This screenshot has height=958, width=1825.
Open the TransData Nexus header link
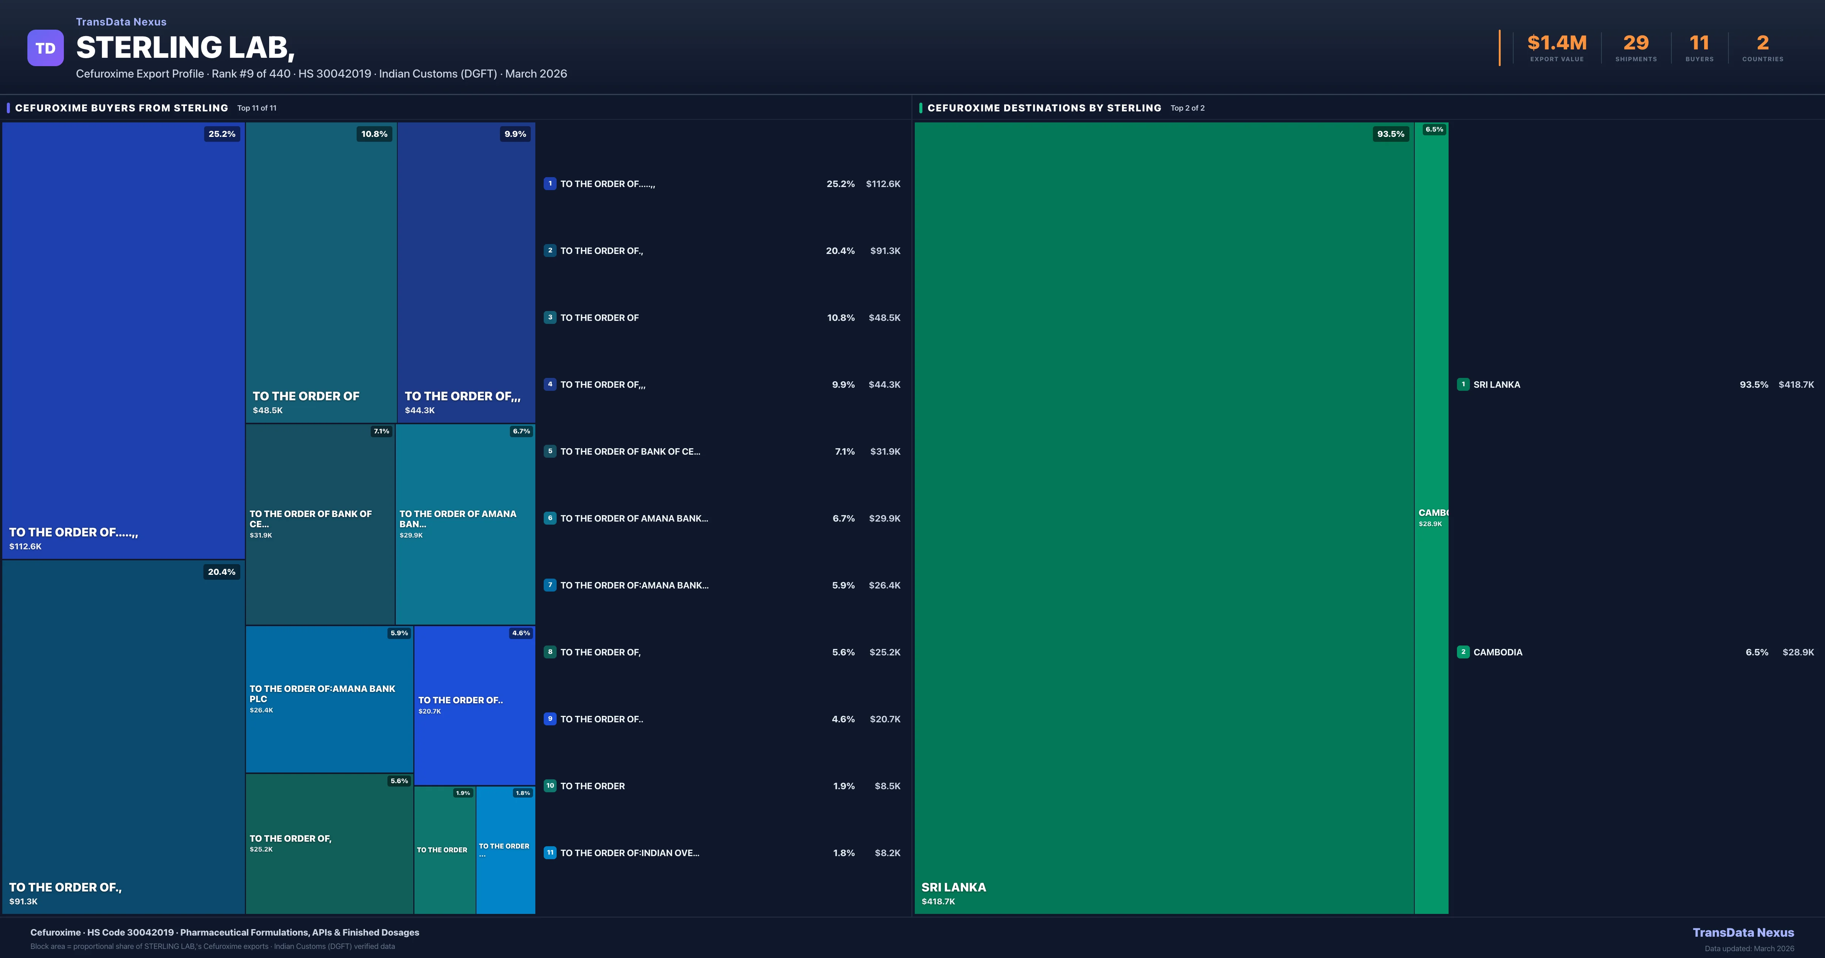(x=121, y=22)
